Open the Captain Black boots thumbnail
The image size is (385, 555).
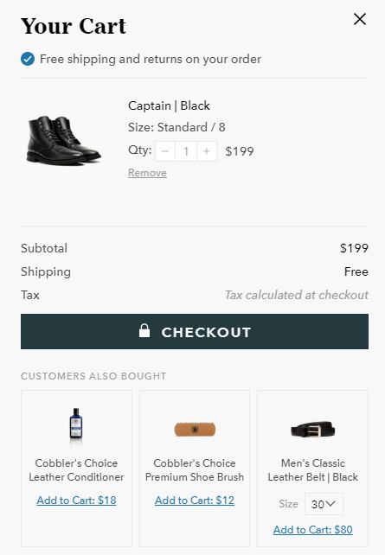pyautogui.click(x=64, y=141)
